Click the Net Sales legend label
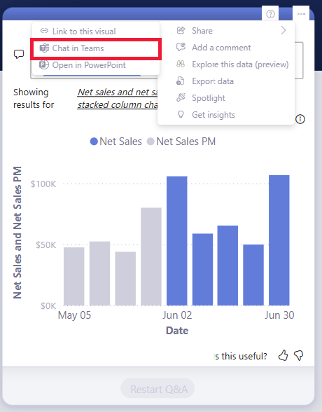The width and height of the screenshot is (322, 412). point(120,142)
